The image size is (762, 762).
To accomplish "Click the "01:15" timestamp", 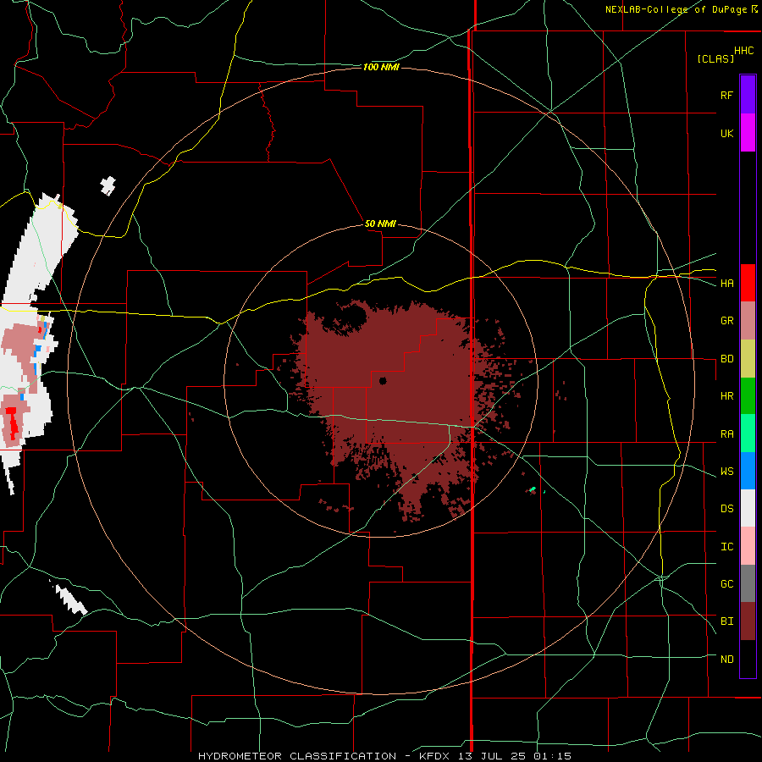I will pos(552,756).
